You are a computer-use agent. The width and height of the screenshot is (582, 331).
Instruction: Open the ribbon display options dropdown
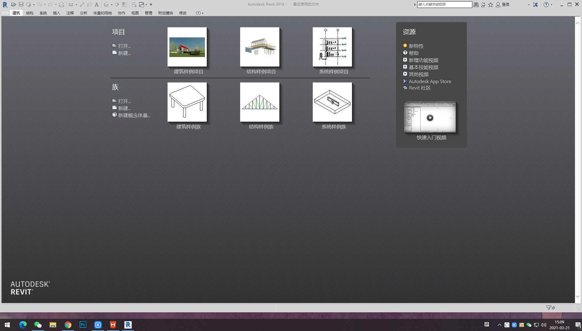pyautogui.click(x=199, y=13)
